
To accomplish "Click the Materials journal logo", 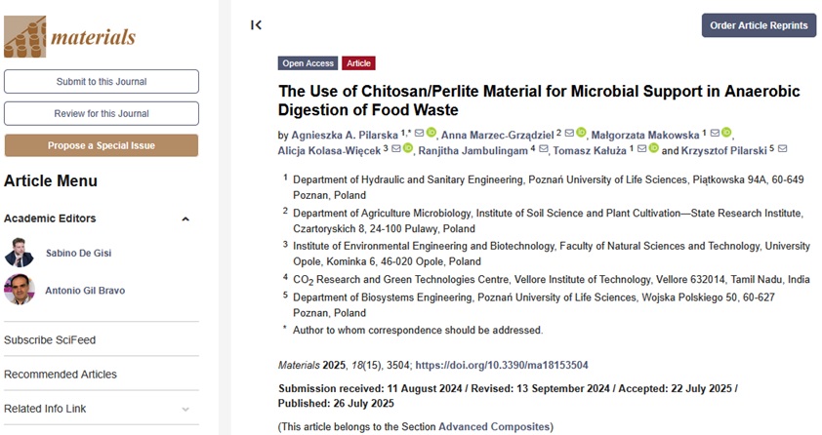I will coord(69,37).
